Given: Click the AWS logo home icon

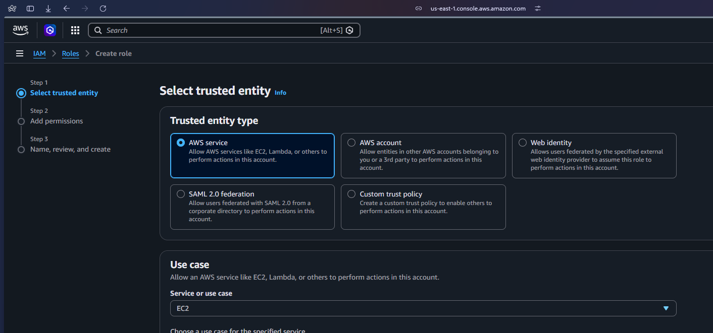Looking at the screenshot, I should coord(20,30).
